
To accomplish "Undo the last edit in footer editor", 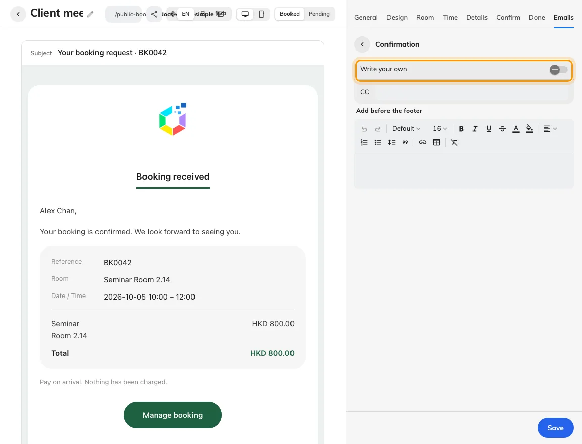I will pos(364,129).
